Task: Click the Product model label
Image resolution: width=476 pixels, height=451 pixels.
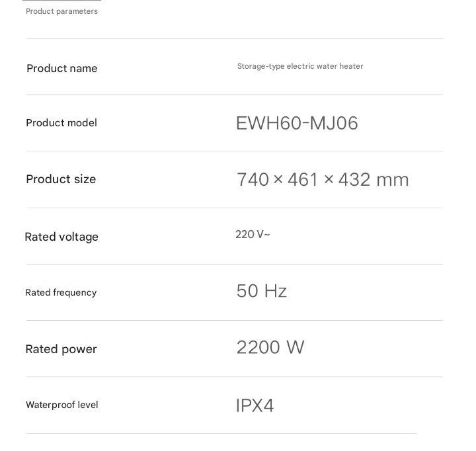Action: tap(61, 123)
